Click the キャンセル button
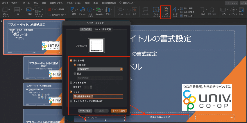Screen dimensions: 247x123 [85, 111]
